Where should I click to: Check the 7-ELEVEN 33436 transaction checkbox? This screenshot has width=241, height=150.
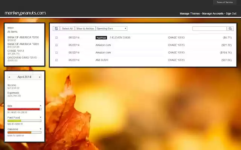(56, 37)
